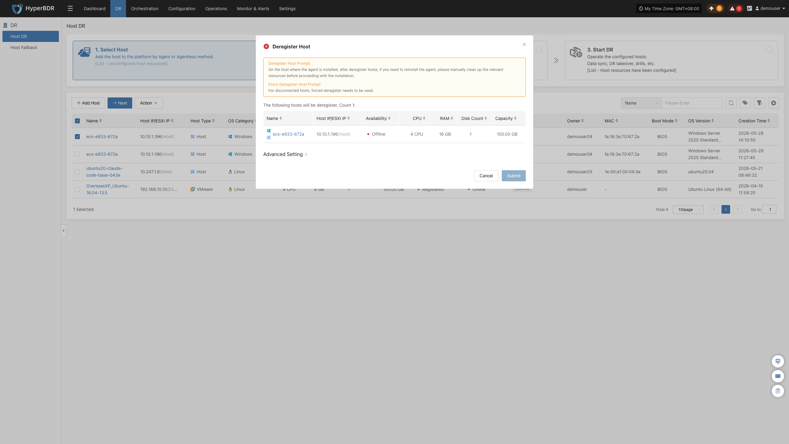Click the Go to page input
The image size is (789, 444).
(769, 209)
